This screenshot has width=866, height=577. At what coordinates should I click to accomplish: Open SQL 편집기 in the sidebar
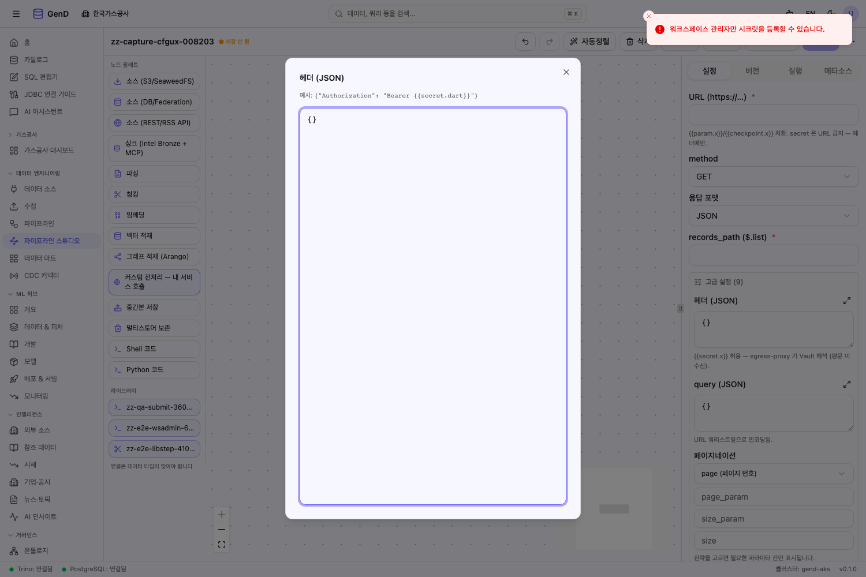tap(52, 77)
